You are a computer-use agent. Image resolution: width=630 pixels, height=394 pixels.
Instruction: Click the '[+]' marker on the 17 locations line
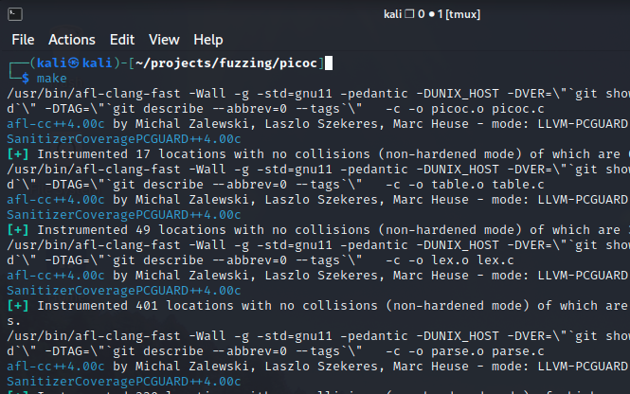pyautogui.click(x=18, y=154)
